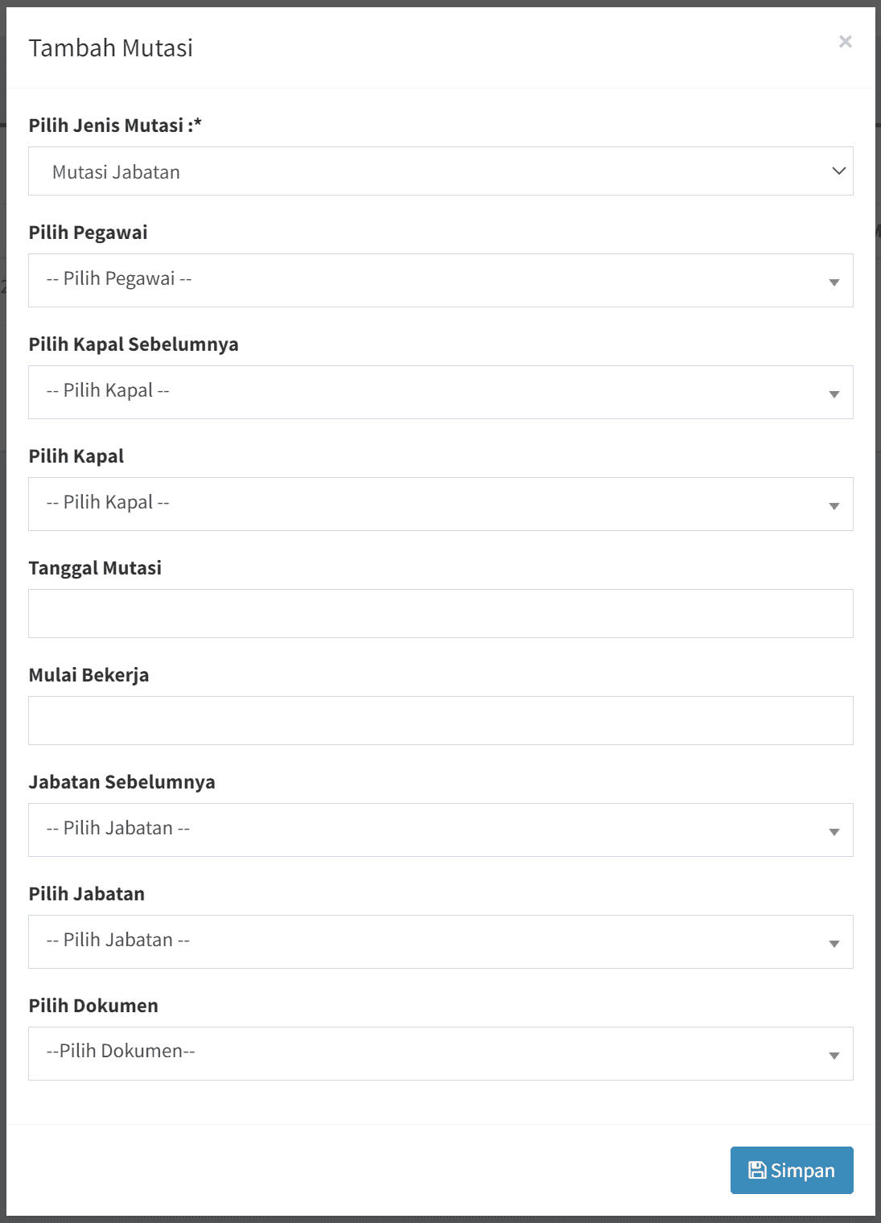Click the Pilih Pegawai dropdown arrow icon
This screenshot has height=1223, width=881.
pyautogui.click(x=834, y=282)
